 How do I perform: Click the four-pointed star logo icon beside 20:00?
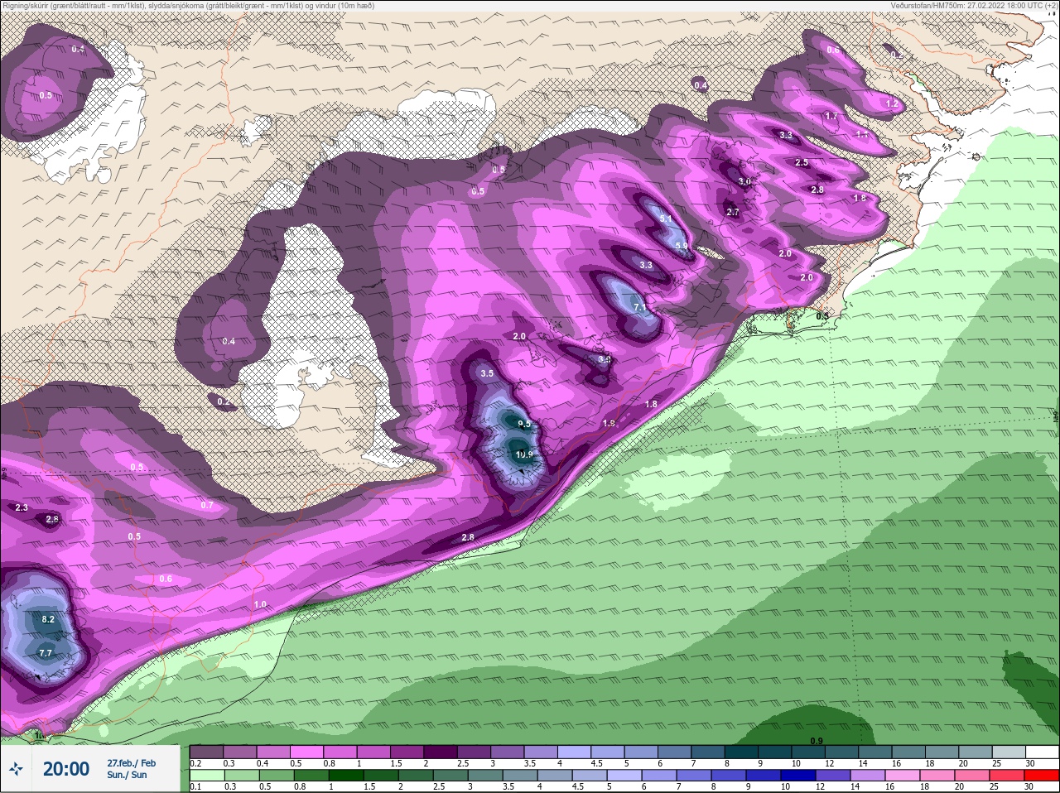coord(16,769)
